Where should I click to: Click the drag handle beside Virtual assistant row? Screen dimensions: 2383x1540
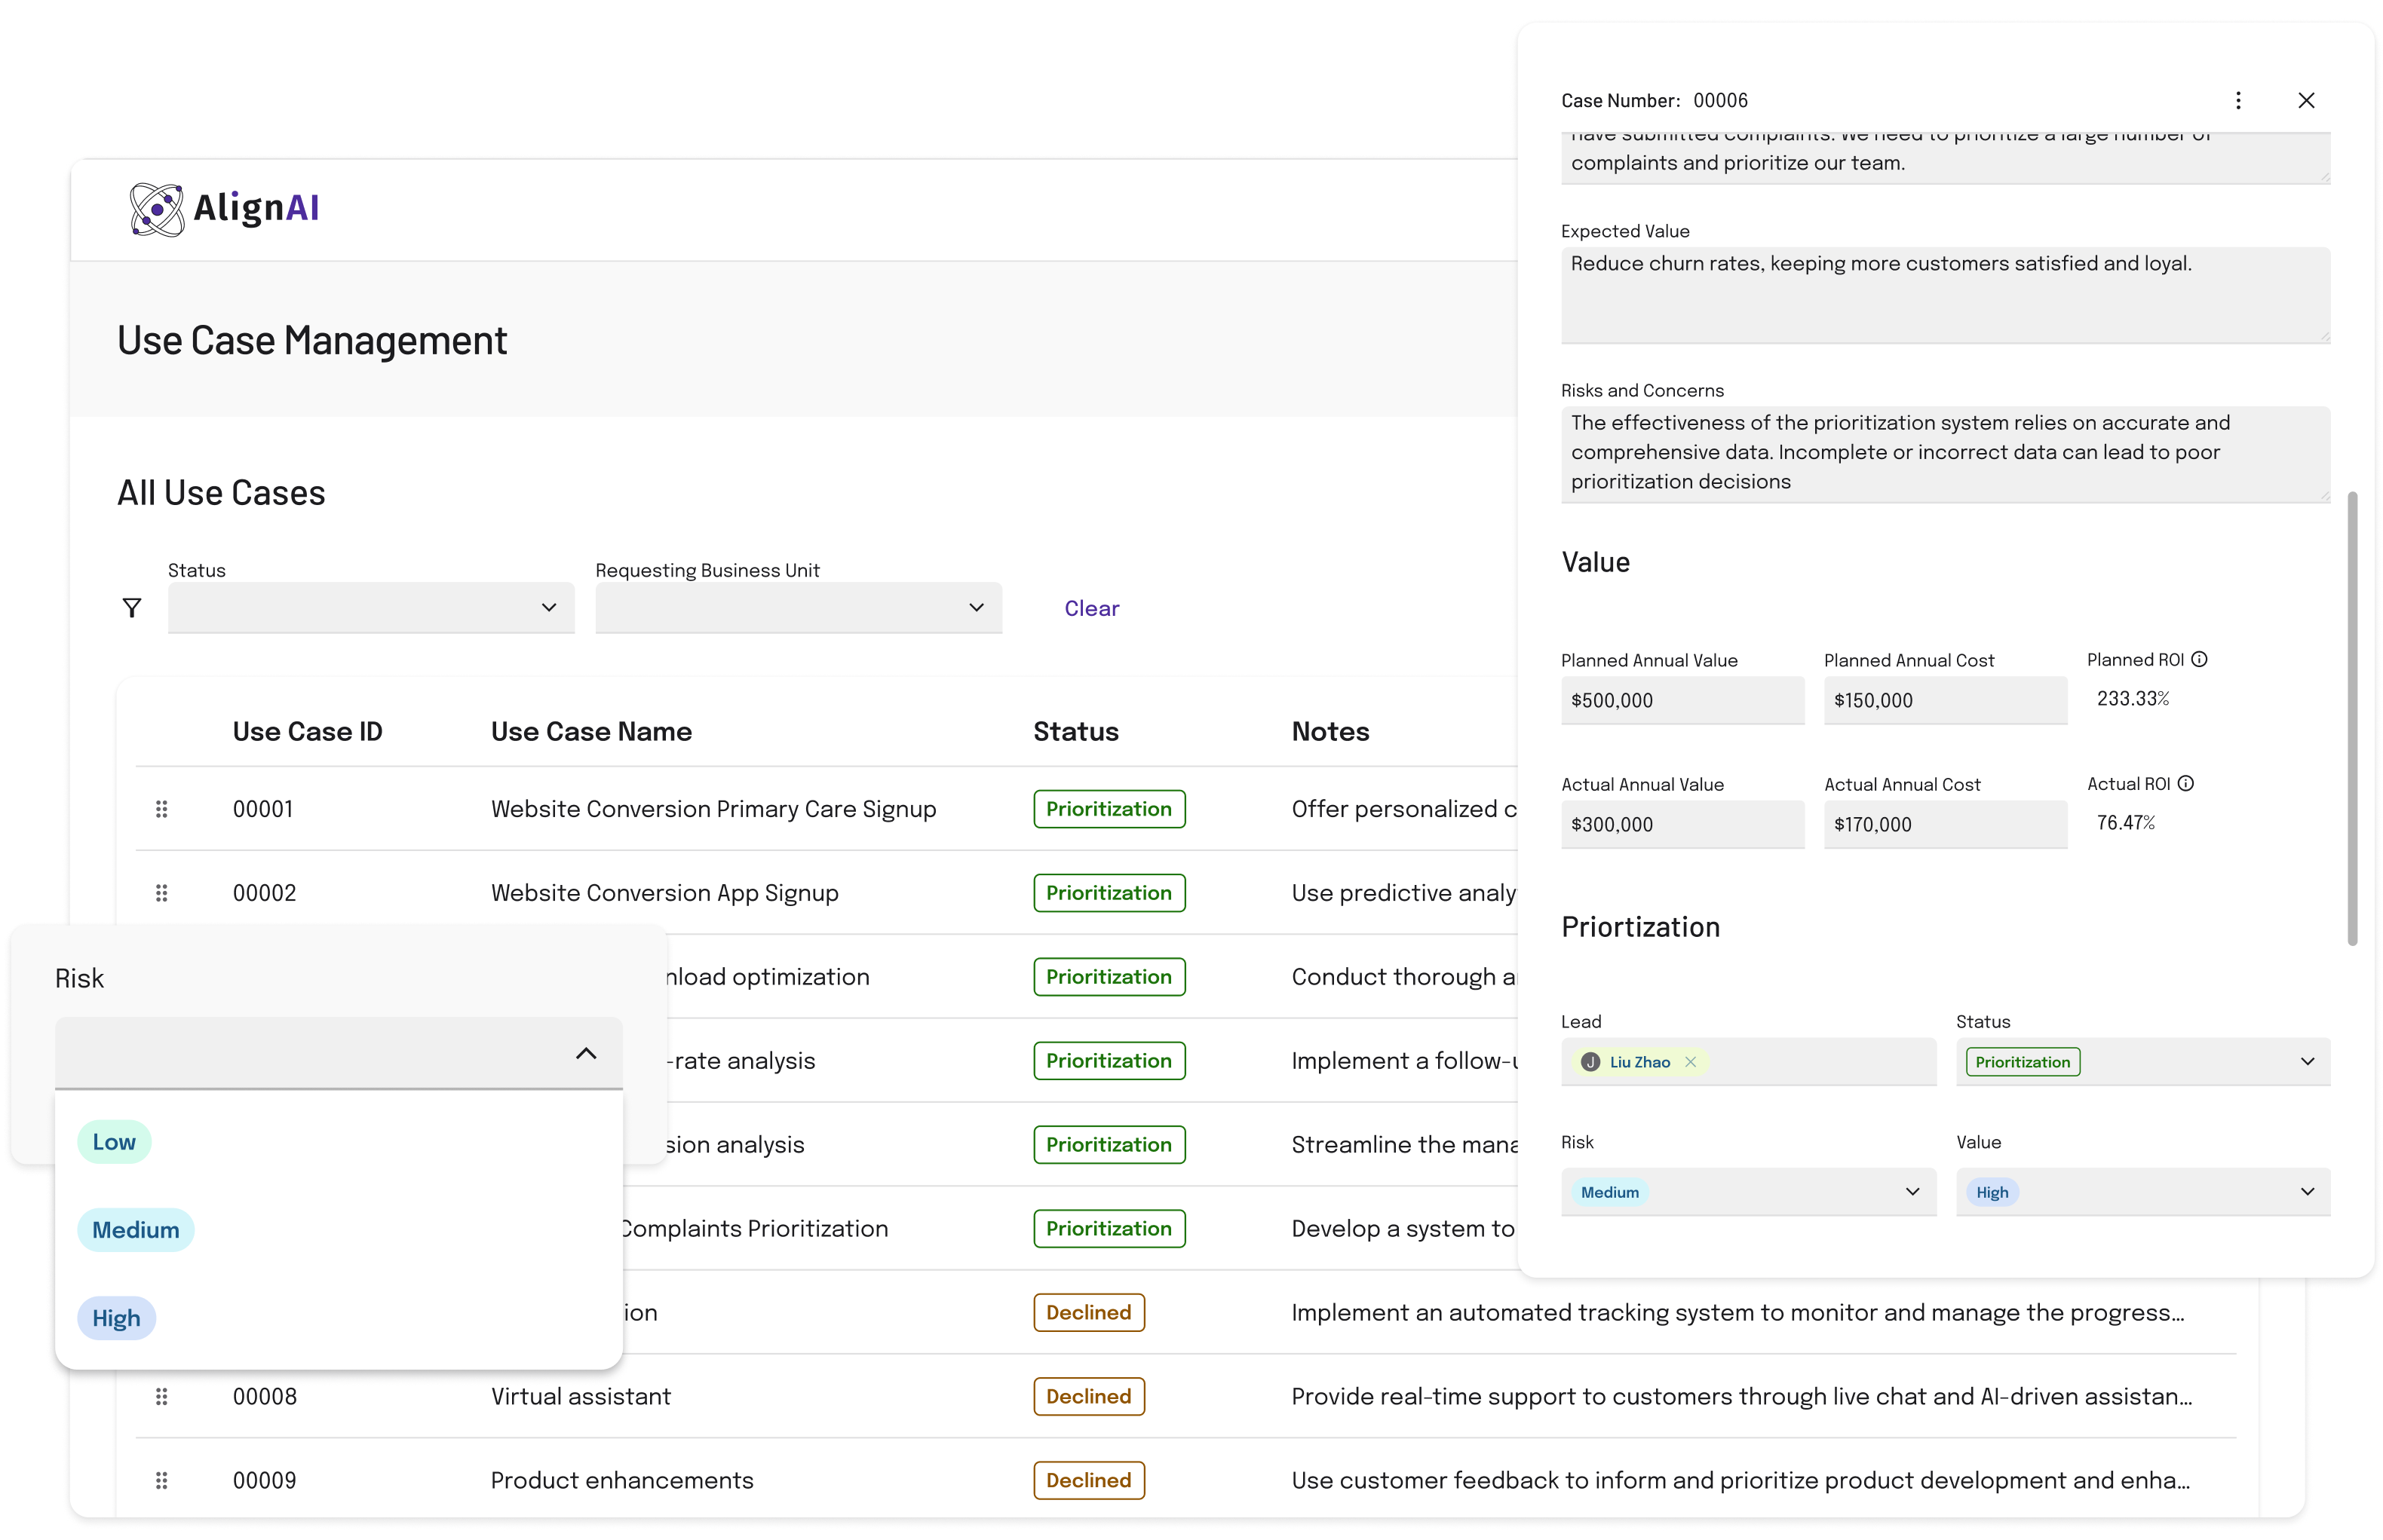(x=162, y=1396)
